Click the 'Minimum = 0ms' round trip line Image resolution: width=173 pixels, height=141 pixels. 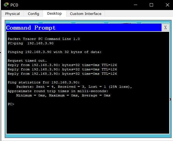[63, 95]
